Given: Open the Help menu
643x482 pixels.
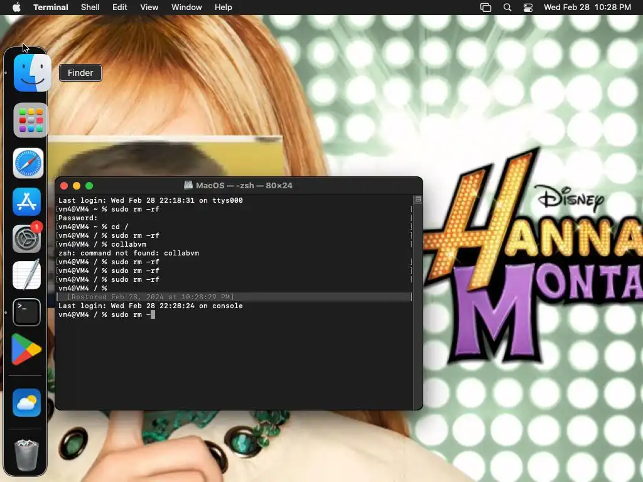Looking at the screenshot, I should tap(224, 8).
